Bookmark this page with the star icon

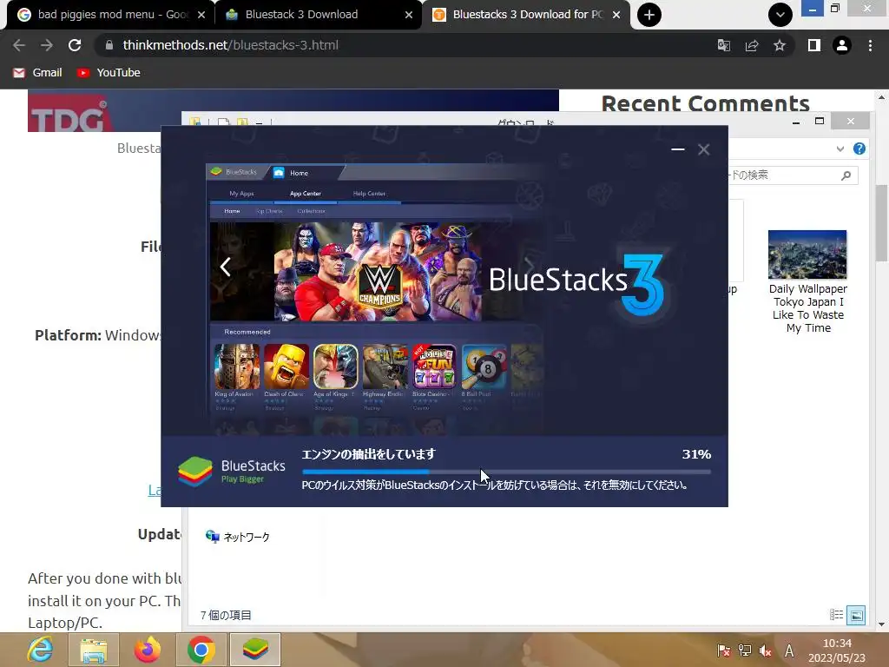point(780,45)
